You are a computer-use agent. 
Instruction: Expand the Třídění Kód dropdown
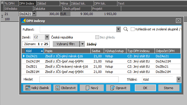coord(179,80)
